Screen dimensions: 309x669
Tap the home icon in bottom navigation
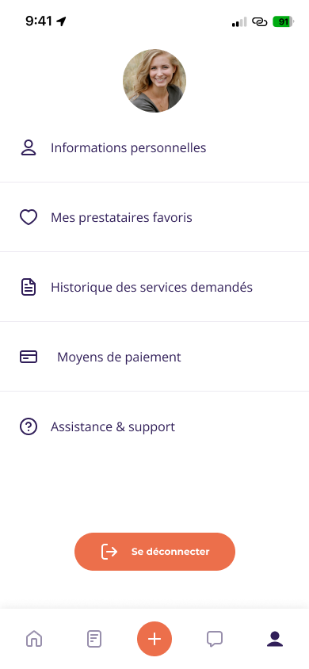pos(34,639)
